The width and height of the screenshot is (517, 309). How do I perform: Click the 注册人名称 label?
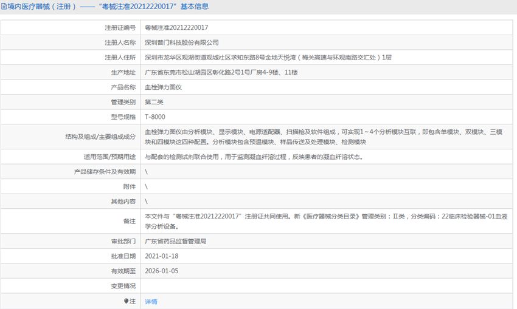120,42
